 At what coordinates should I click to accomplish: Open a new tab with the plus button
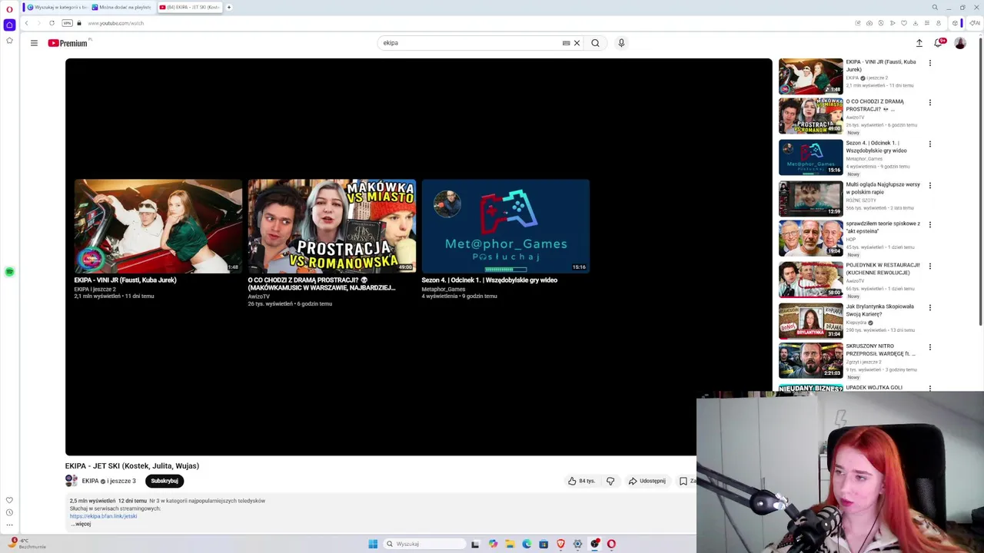228,7
